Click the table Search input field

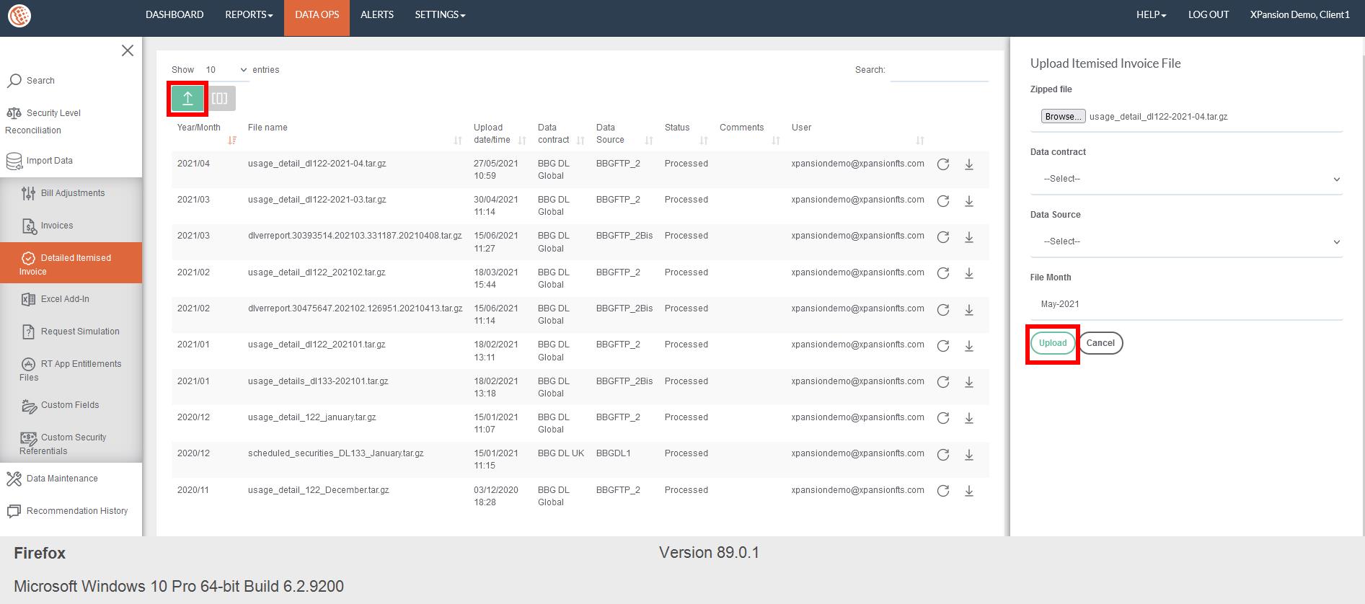pos(939,71)
